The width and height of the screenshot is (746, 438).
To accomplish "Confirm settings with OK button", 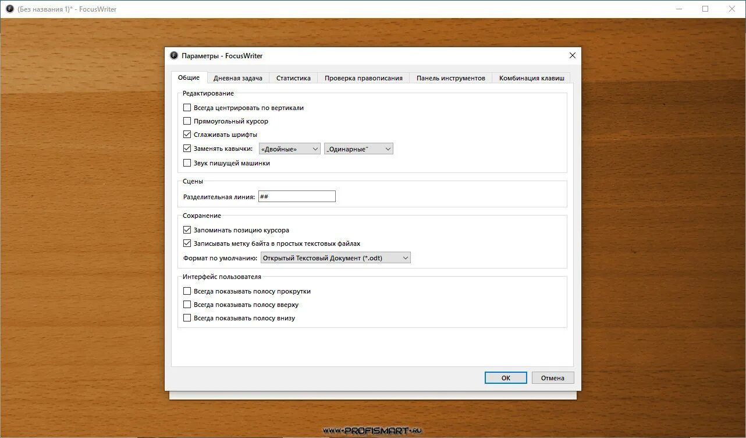I will point(506,378).
